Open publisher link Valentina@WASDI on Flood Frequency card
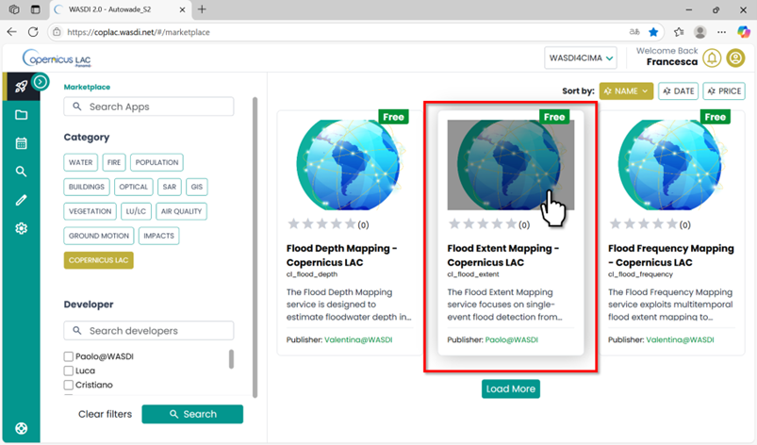The image size is (757, 445). 681,339
